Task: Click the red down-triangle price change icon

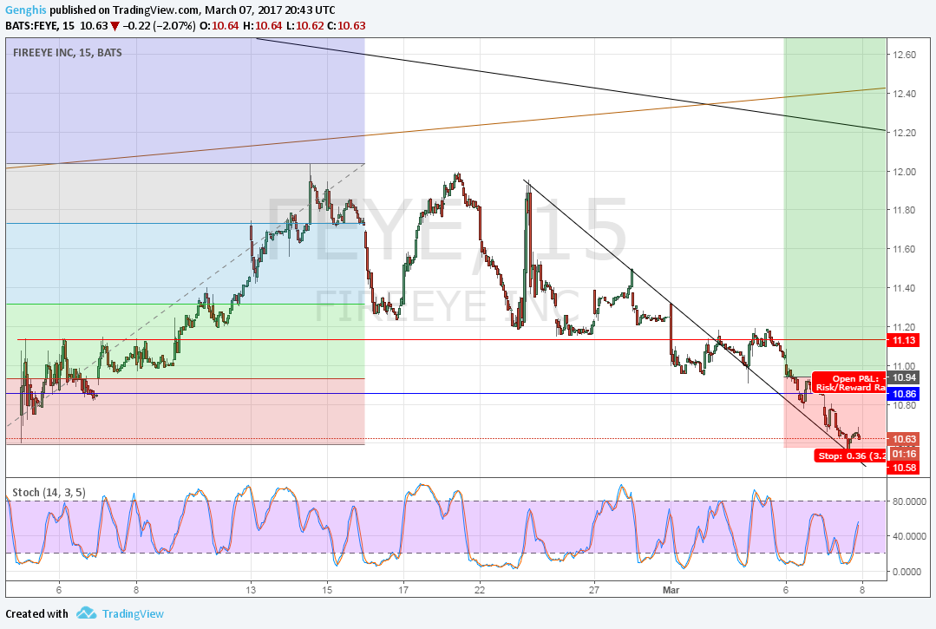Action: [115, 26]
